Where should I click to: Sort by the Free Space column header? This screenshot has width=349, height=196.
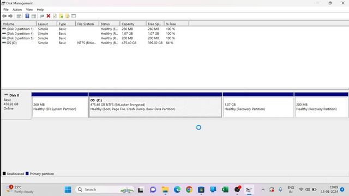[155, 24]
